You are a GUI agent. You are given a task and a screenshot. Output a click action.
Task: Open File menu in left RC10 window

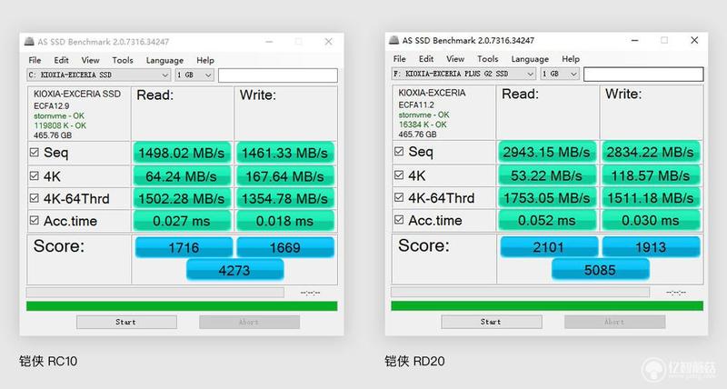tap(35, 60)
